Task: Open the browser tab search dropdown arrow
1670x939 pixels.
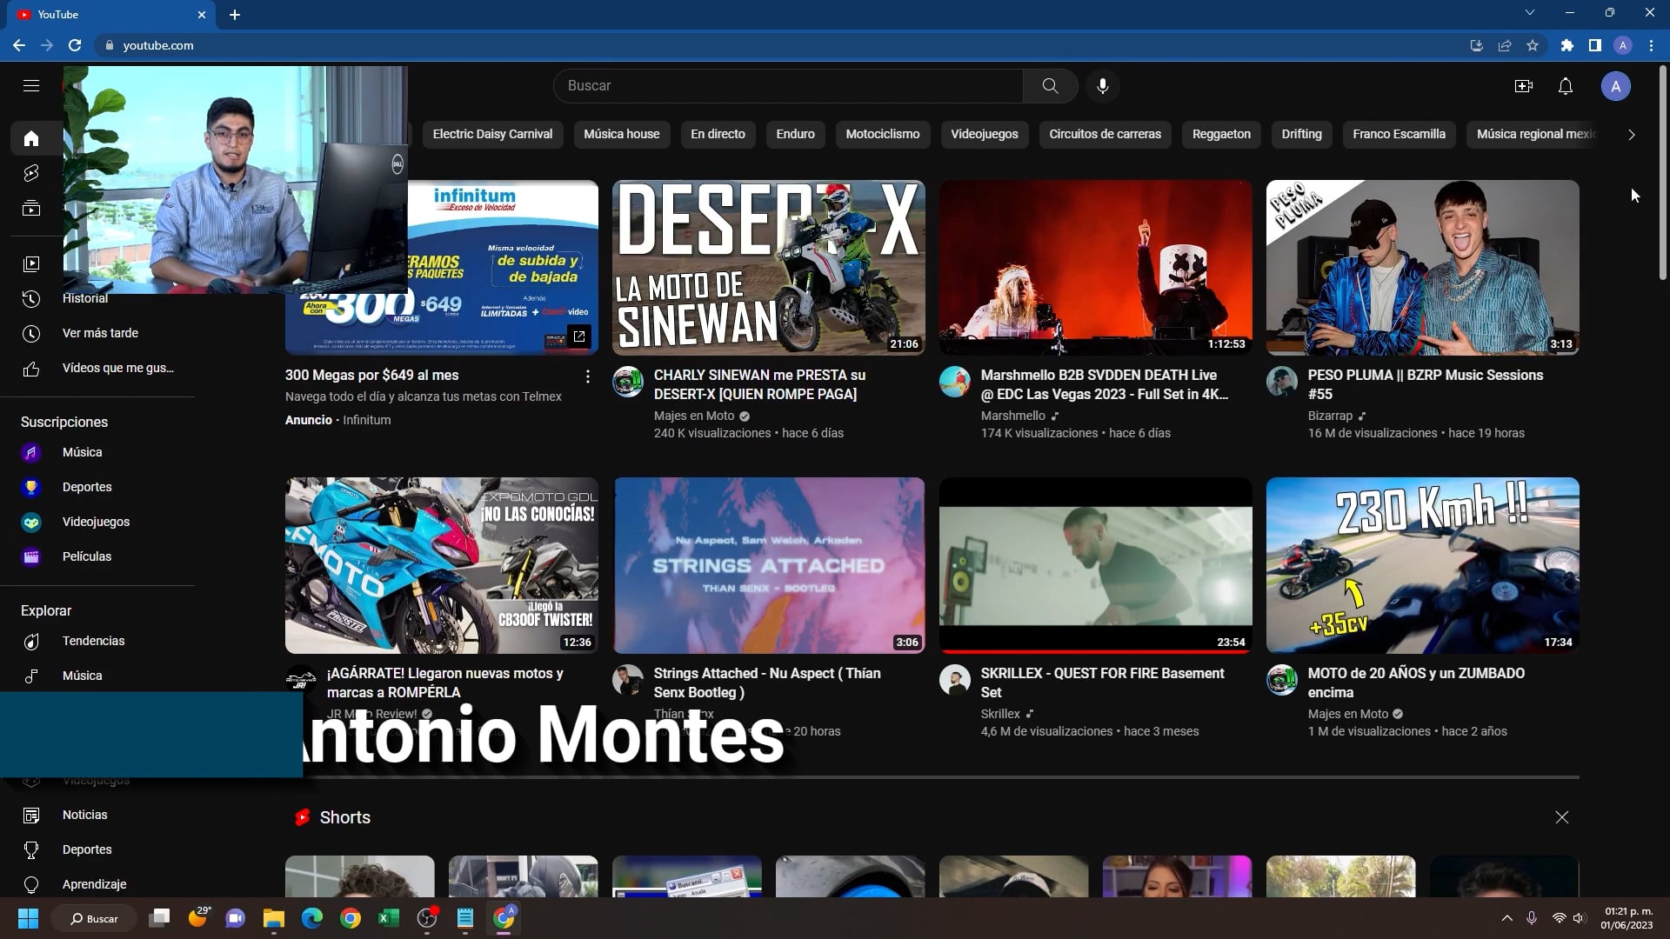Action: click(1531, 12)
